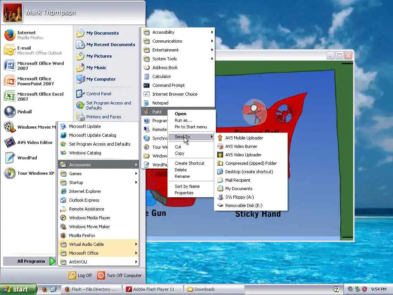Open My Computer icon
The width and height of the screenshot is (393, 295).
(80, 79)
